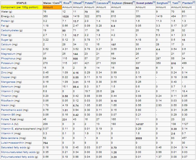The image size is (196, 160).
Task: Click the Water (g) row label
Action: [x=7, y=12]
